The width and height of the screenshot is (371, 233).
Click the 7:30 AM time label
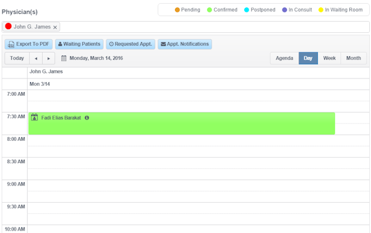(x=16, y=117)
